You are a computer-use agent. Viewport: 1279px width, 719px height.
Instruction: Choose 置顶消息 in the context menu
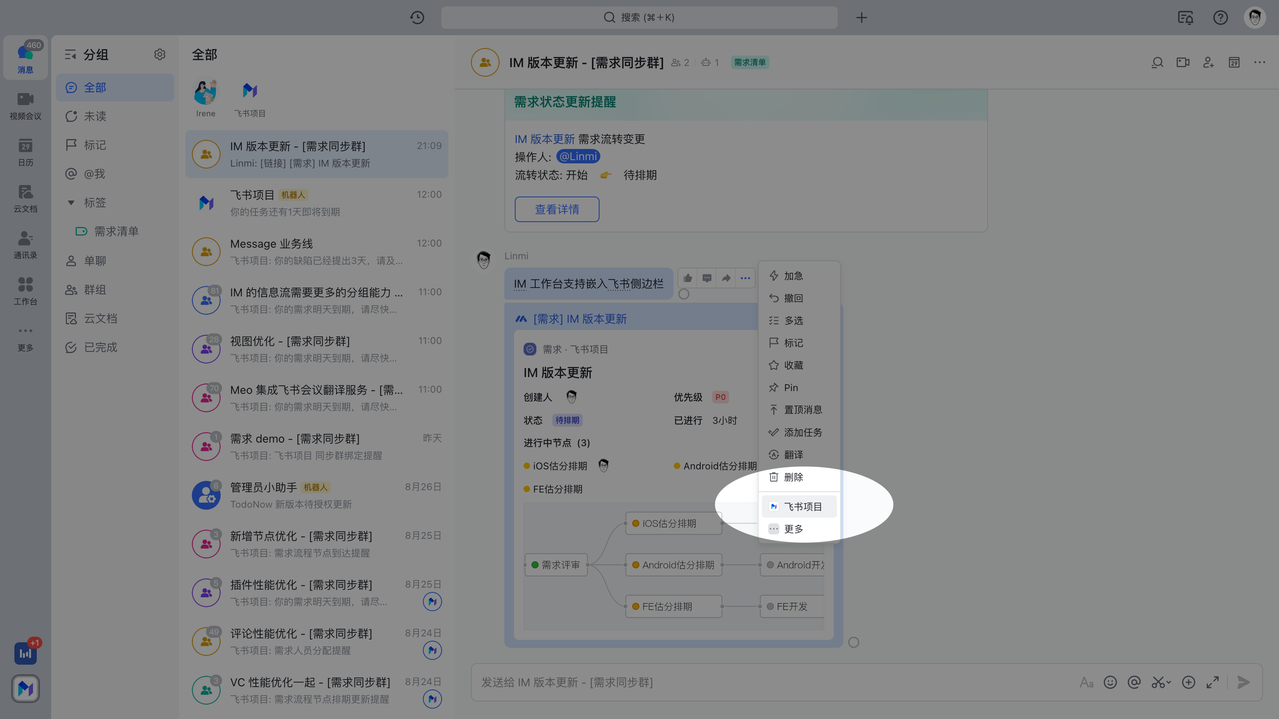click(x=799, y=410)
